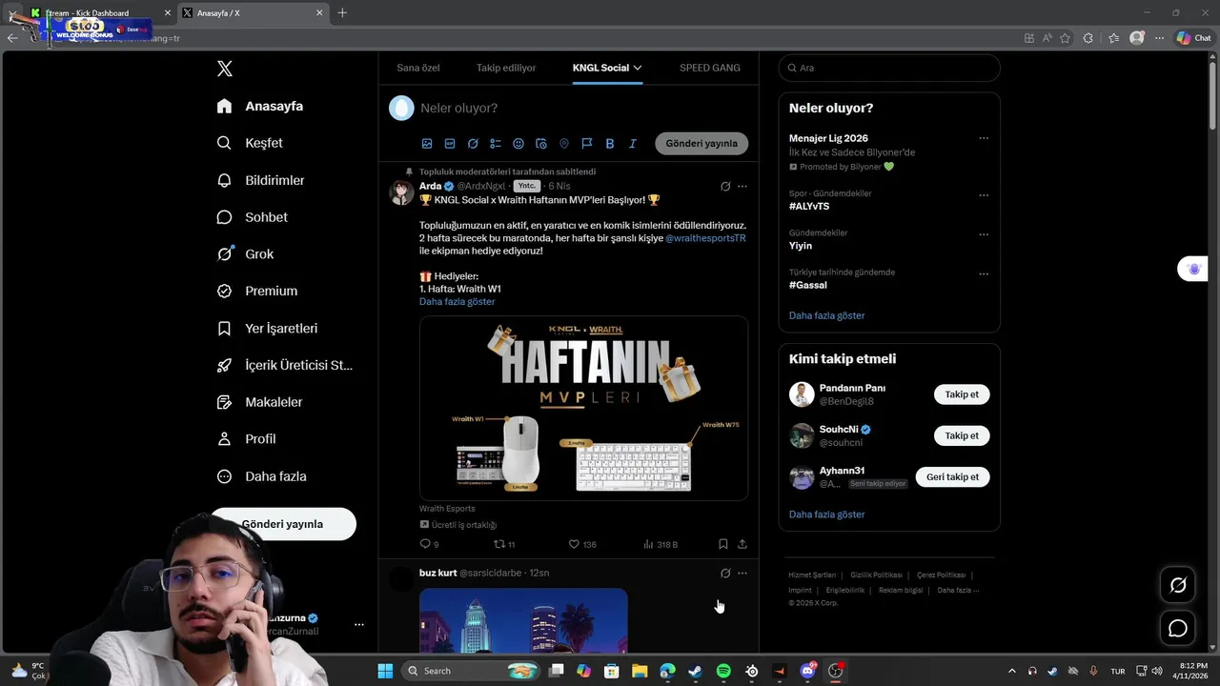The width and height of the screenshot is (1220, 686).
Task: Open Grok from the sidebar
Action: (x=245, y=254)
